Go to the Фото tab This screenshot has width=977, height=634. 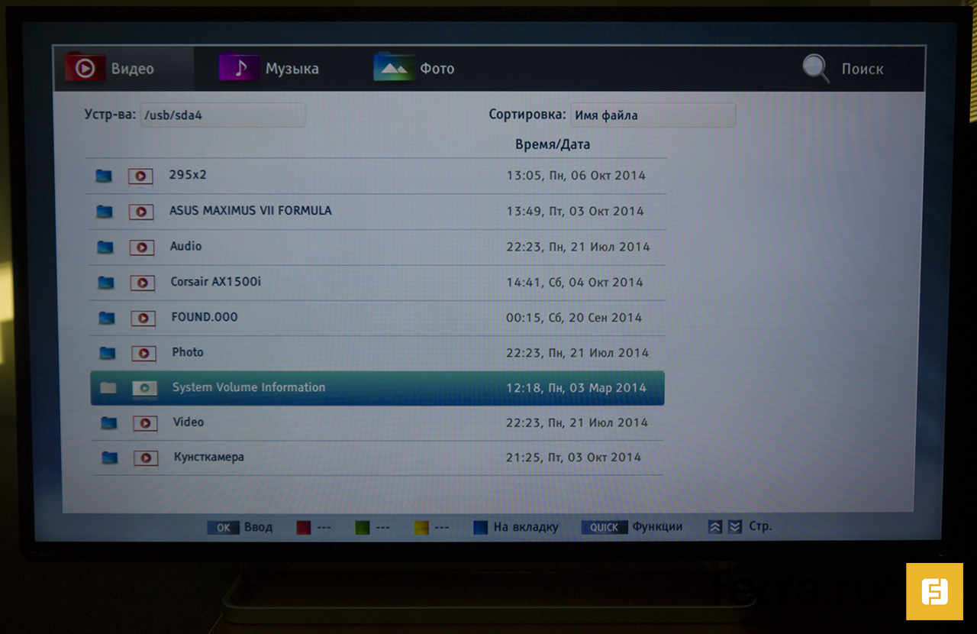414,69
